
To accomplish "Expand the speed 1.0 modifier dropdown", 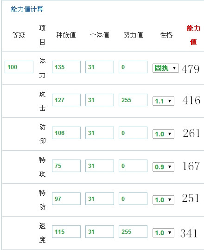I will [163, 233].
